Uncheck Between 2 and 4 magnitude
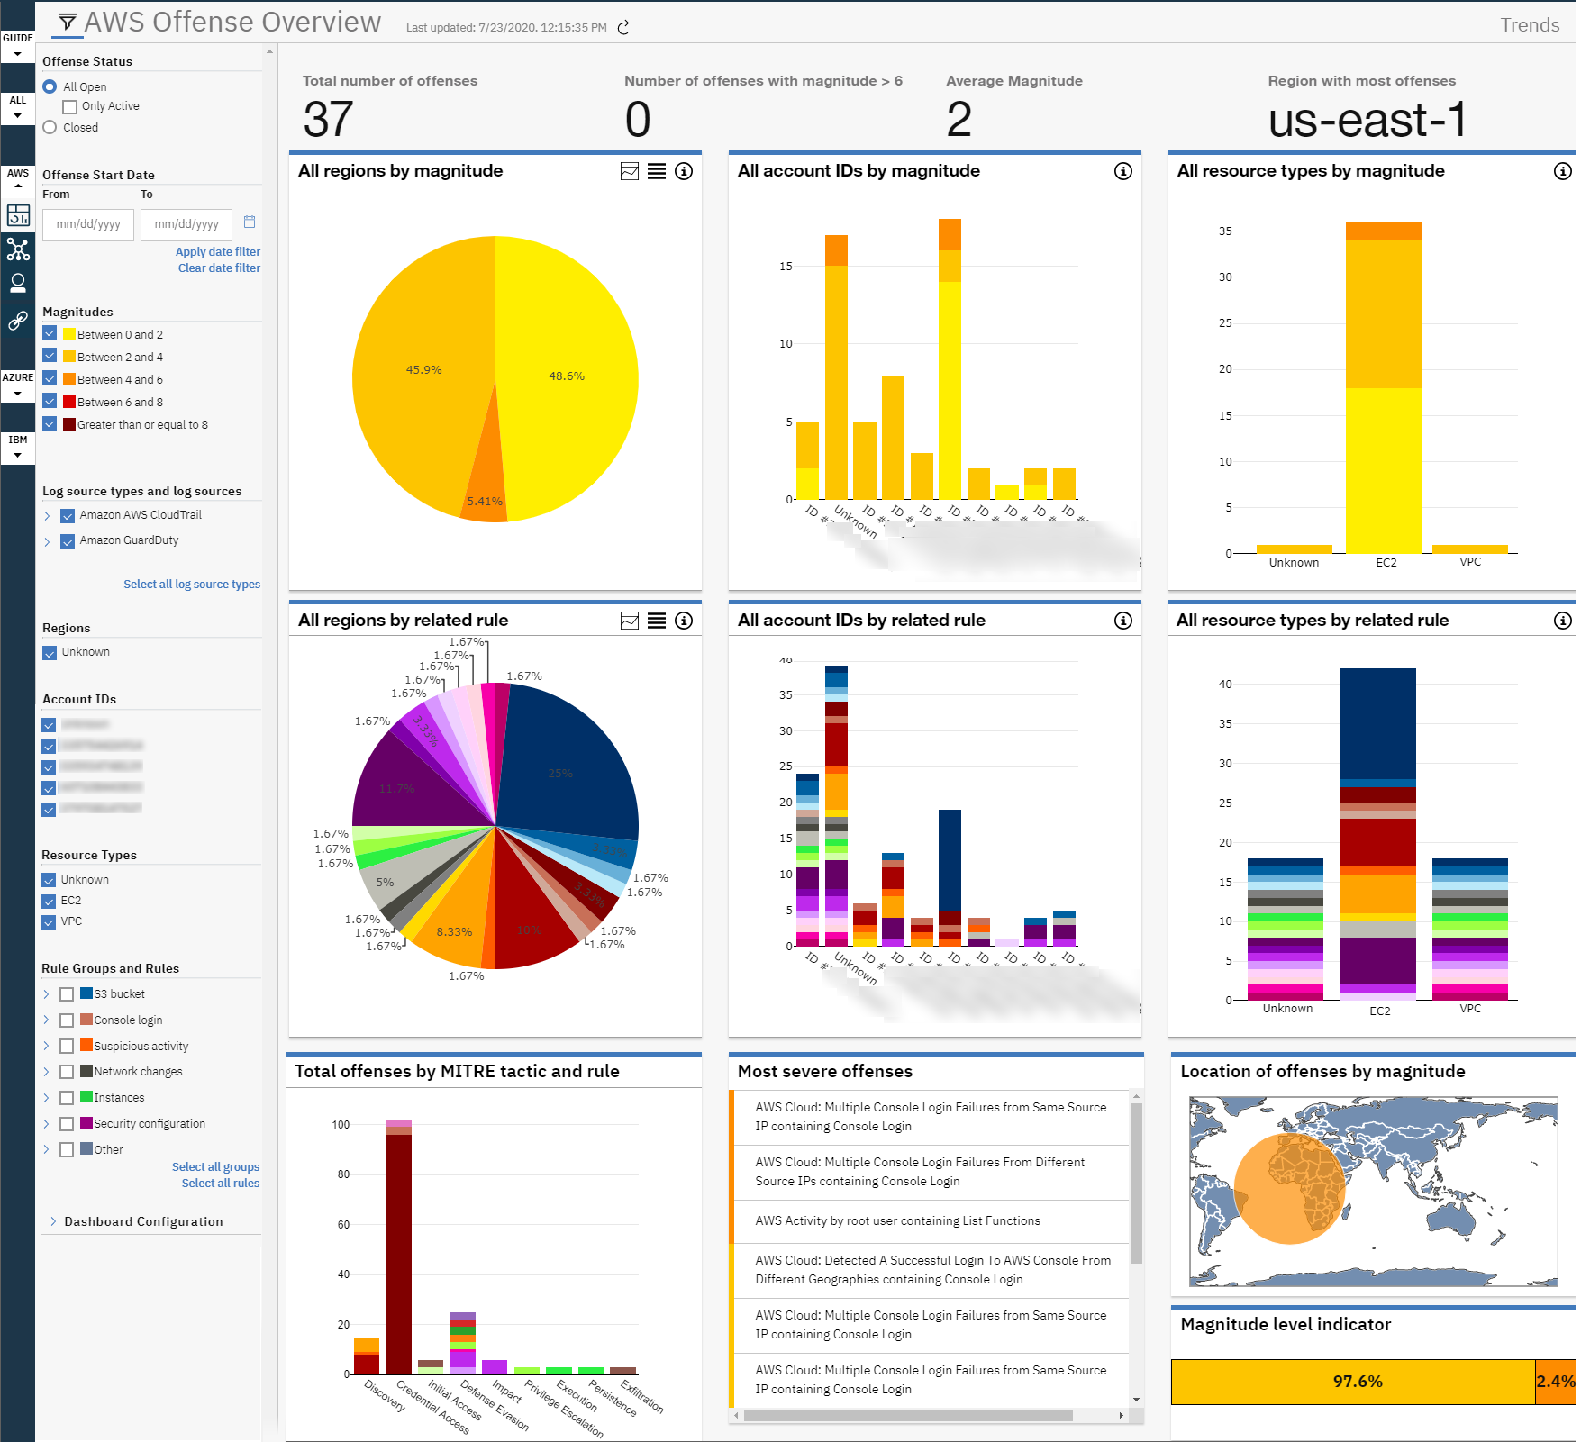Screen dimensions: 1581x1442 click(x=50, y=356)
